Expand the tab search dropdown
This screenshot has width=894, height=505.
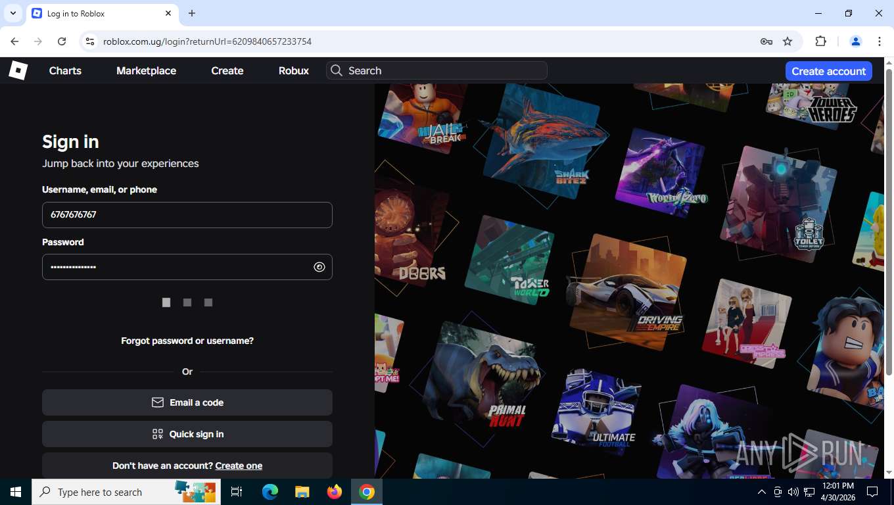(12, 13)
